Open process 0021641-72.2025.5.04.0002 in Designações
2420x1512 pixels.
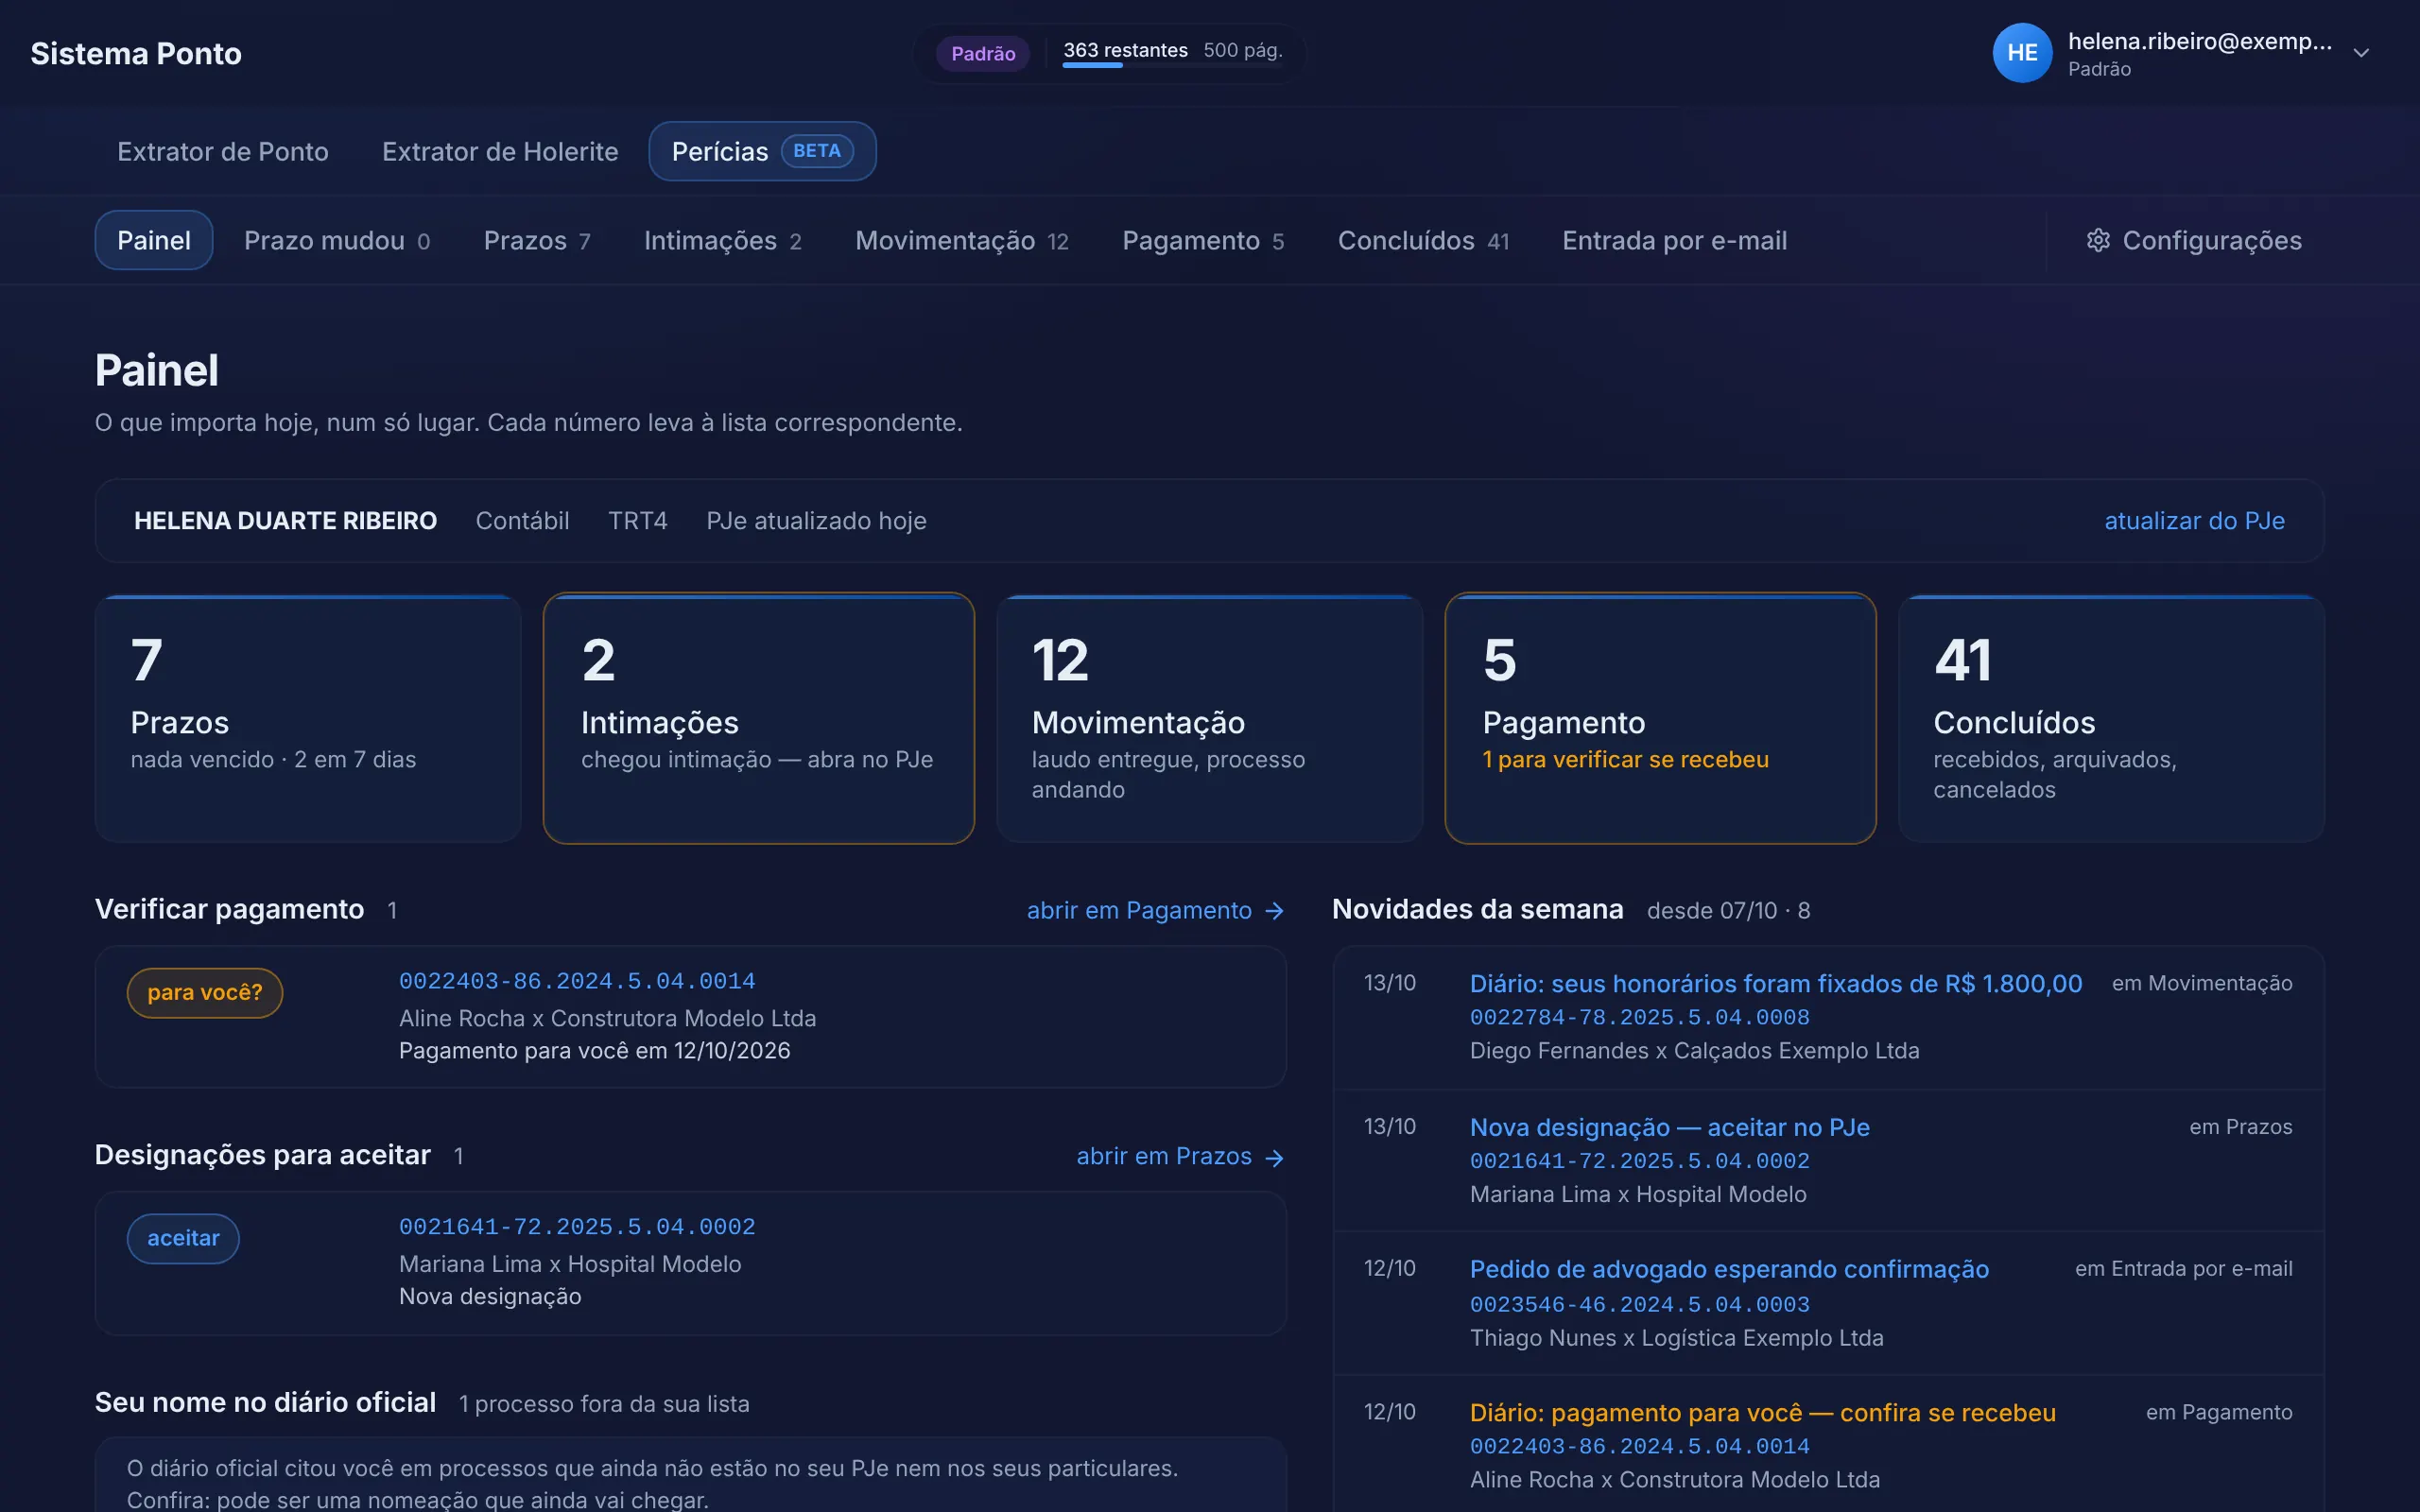(x=577, y=1227)
